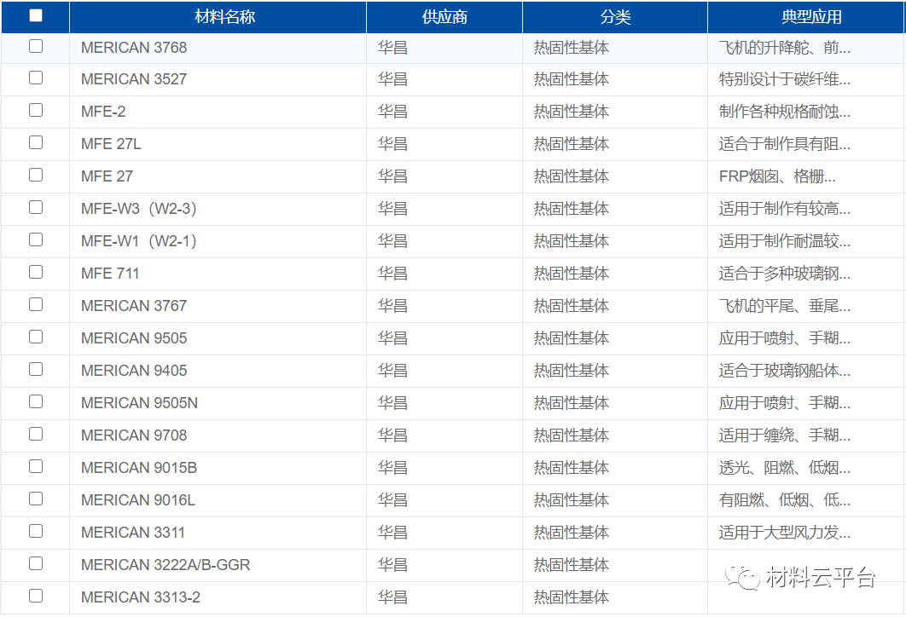Screen dimensions: 906x617
Task: Select the 分类 column header
Action: (615, 17)
